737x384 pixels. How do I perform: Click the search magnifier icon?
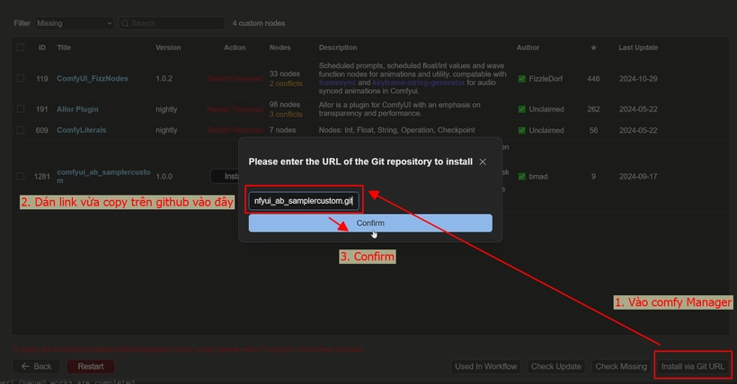125,23
